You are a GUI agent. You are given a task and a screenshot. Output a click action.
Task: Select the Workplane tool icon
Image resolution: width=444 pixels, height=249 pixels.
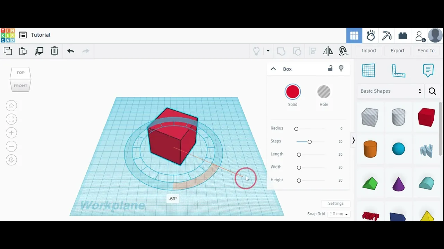(368, 71)
